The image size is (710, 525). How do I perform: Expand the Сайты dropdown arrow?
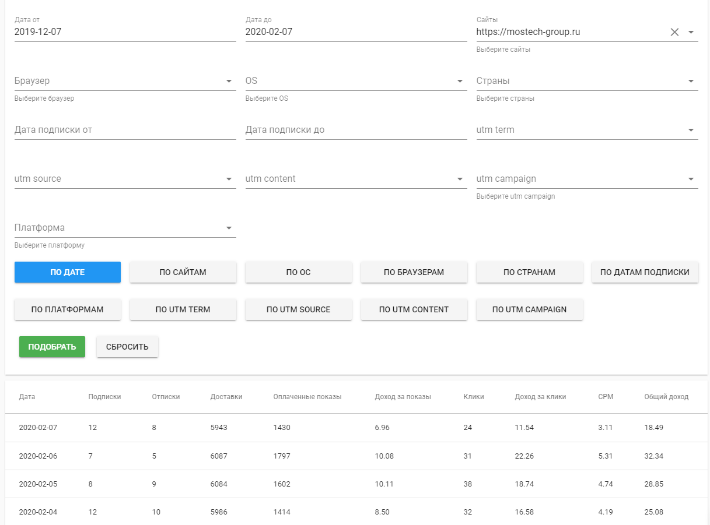(691, 32)
